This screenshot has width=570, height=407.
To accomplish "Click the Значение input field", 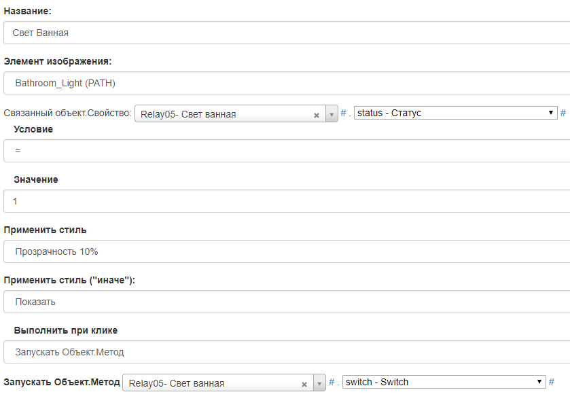I will click(285, 201).
